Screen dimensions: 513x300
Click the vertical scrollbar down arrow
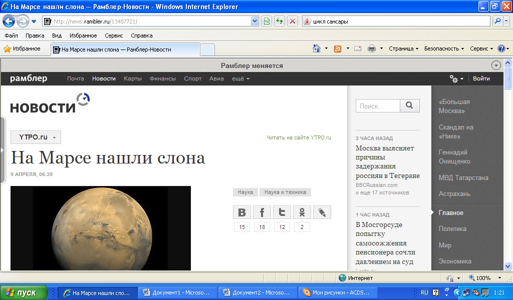[x=508, y=266]
